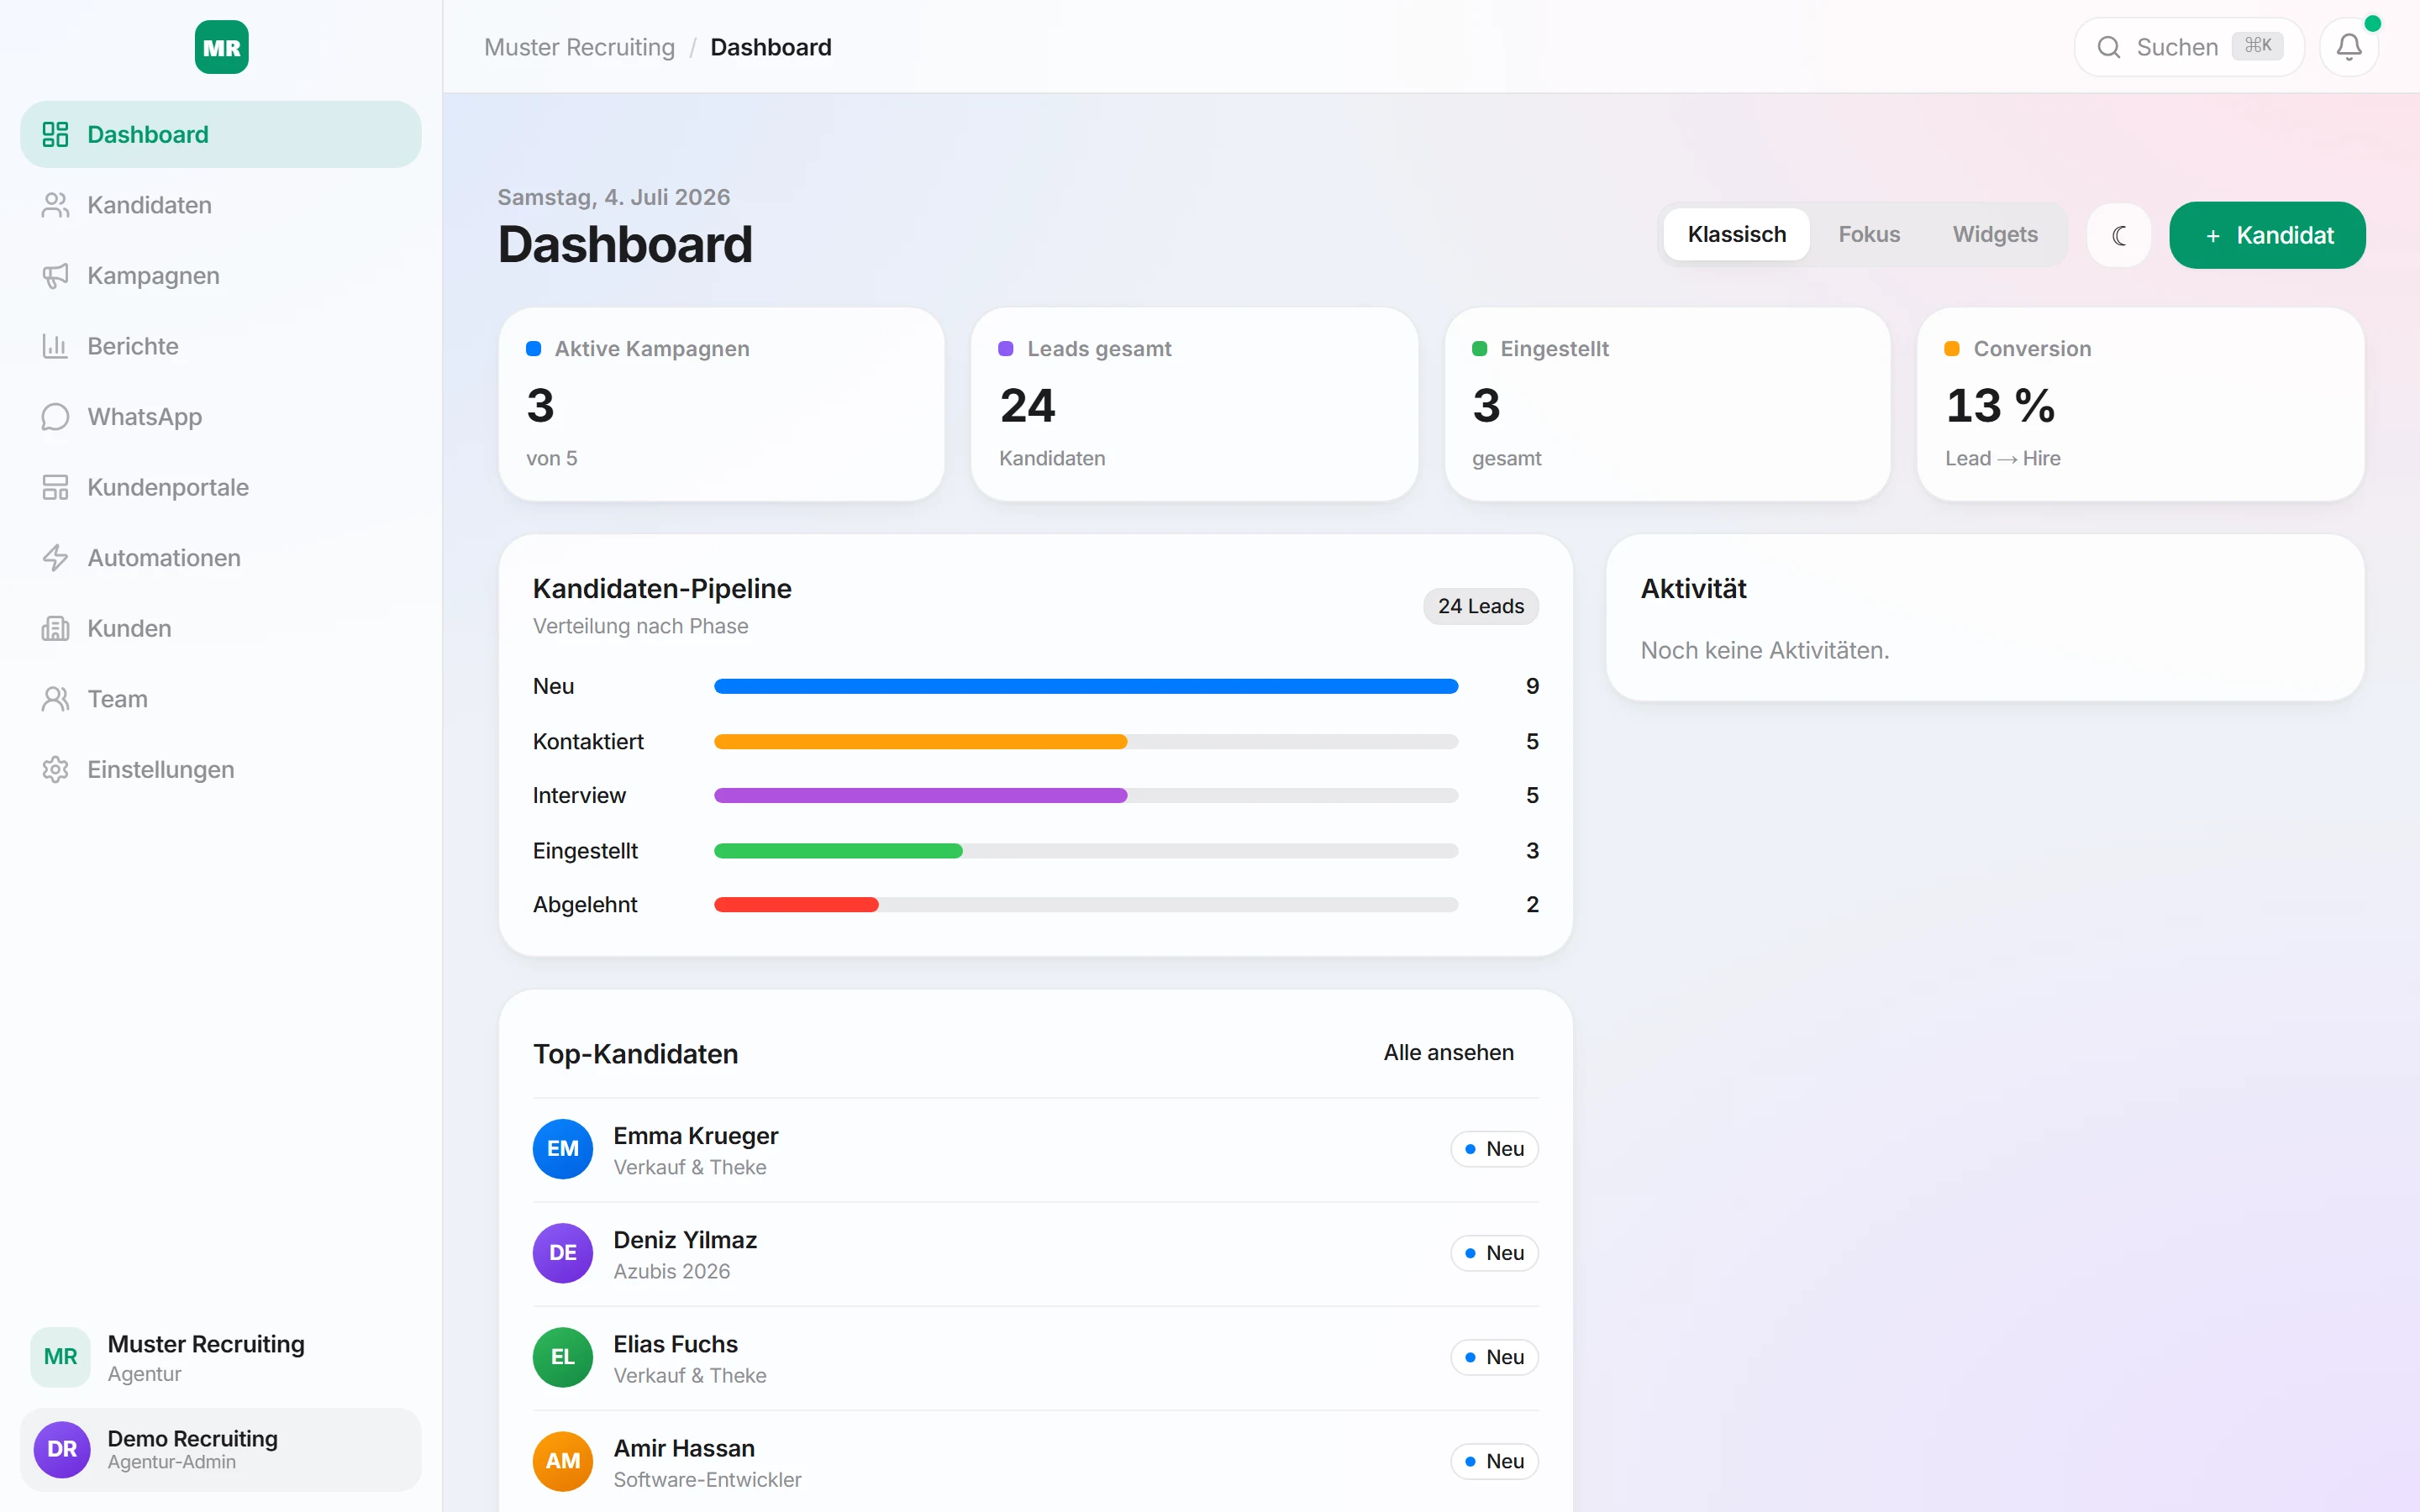Viewport: 2420px width, 1512px height.
Task: Click the Neu badge for Deniz Yilmaz
Action: click(1494, 1252)
